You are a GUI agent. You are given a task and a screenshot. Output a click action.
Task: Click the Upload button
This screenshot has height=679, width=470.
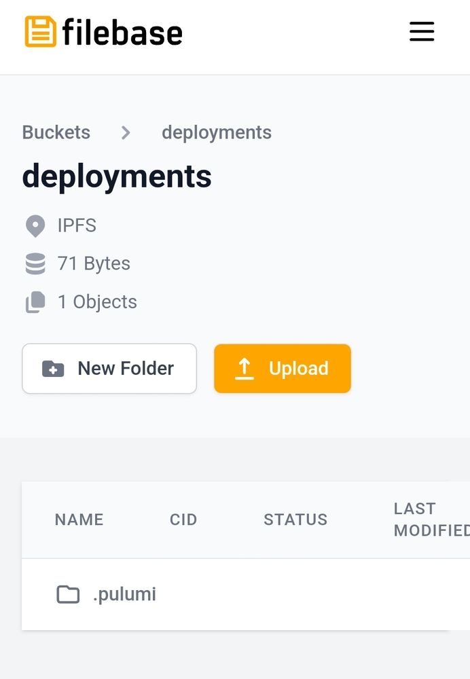tap(283, 369)
